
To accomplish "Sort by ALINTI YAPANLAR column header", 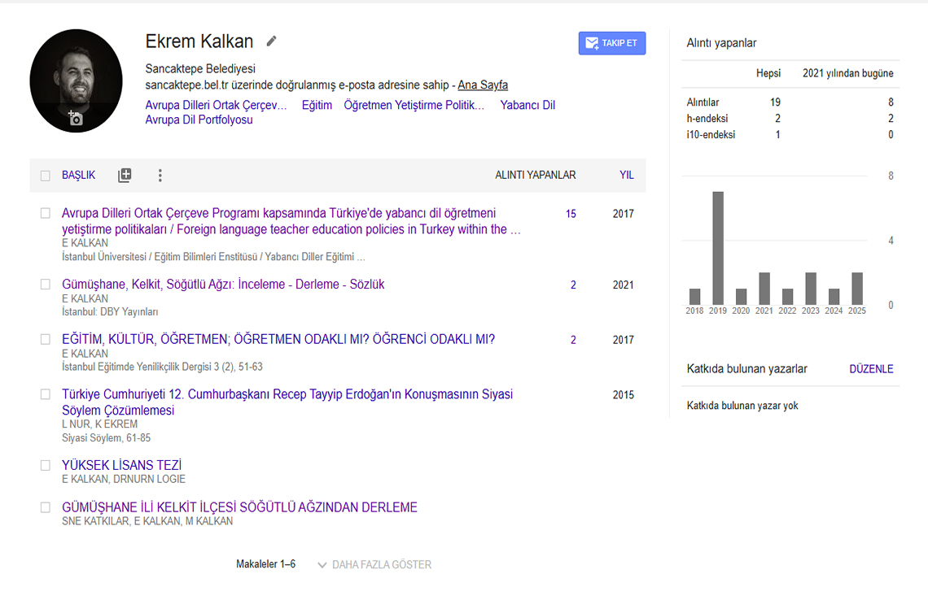I will pos(535,175).
